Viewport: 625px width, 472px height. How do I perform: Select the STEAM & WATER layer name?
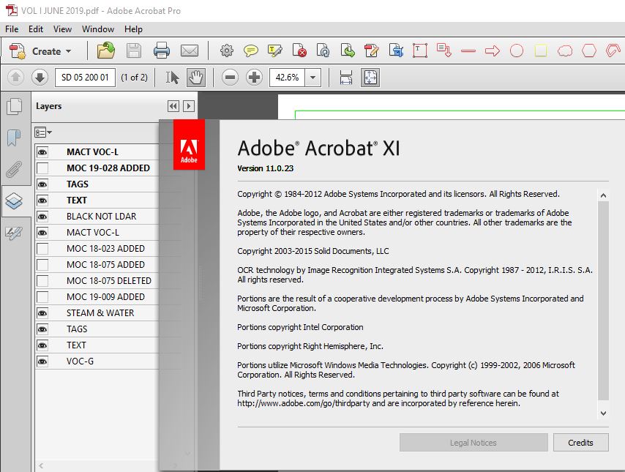click(100, 313)
